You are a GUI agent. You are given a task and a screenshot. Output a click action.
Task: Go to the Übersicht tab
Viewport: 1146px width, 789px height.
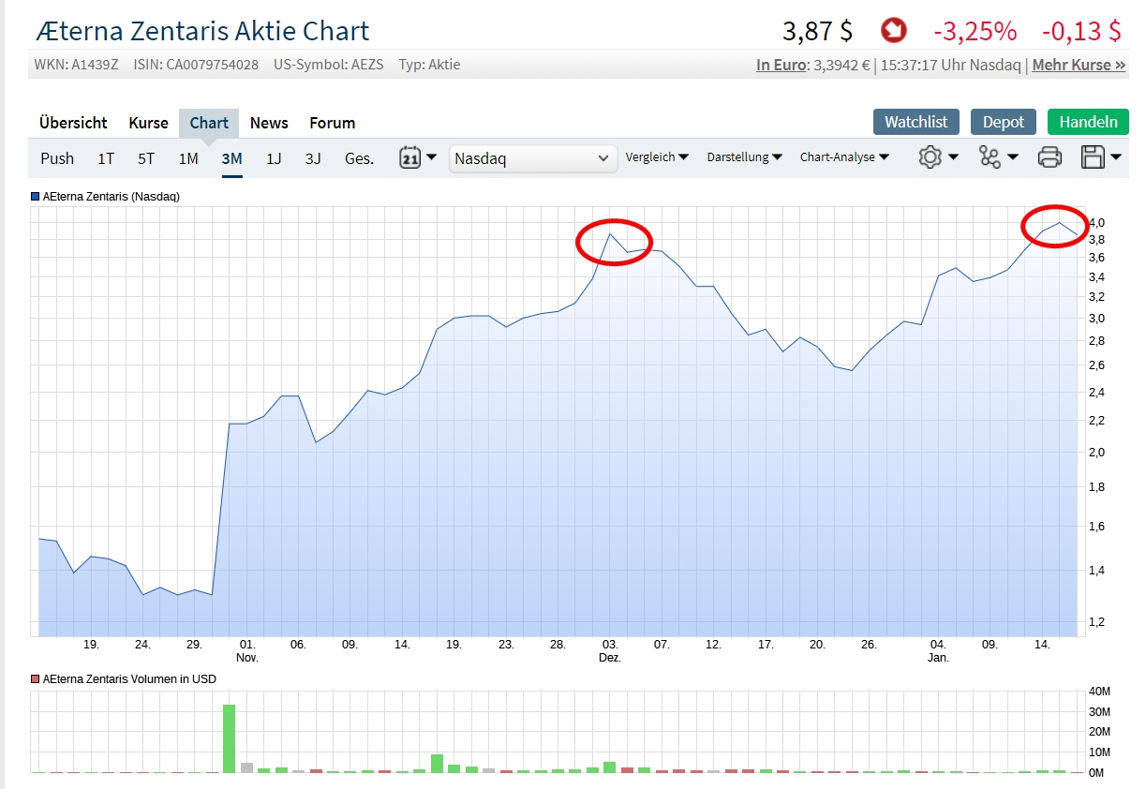(73, 123)
